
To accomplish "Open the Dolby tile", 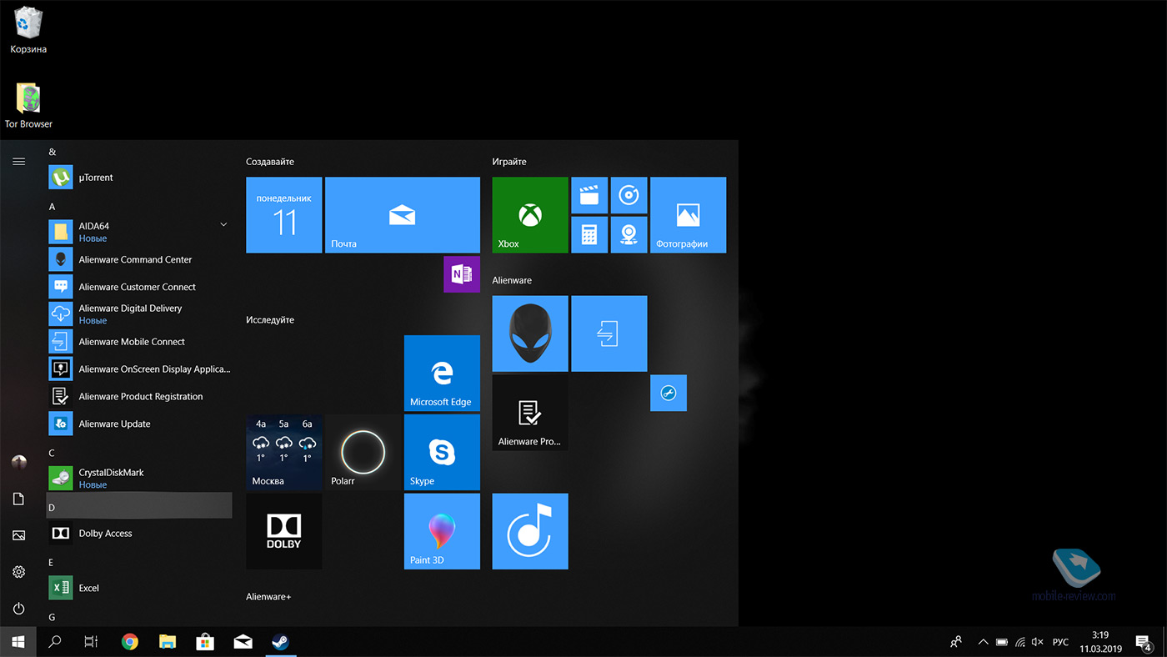I will tap(284, 532).
